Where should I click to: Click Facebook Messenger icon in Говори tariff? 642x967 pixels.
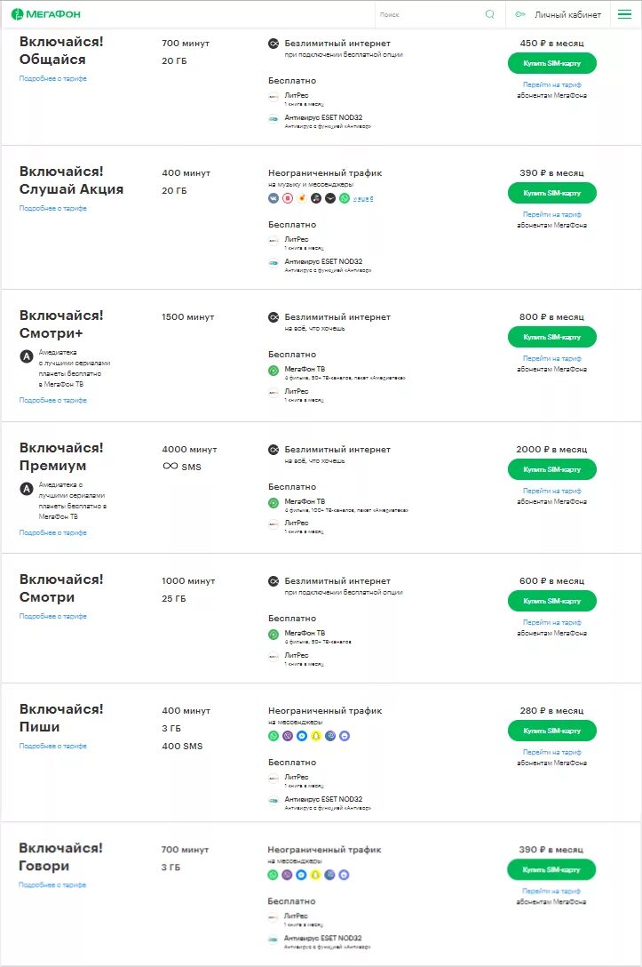coord(301,875)
